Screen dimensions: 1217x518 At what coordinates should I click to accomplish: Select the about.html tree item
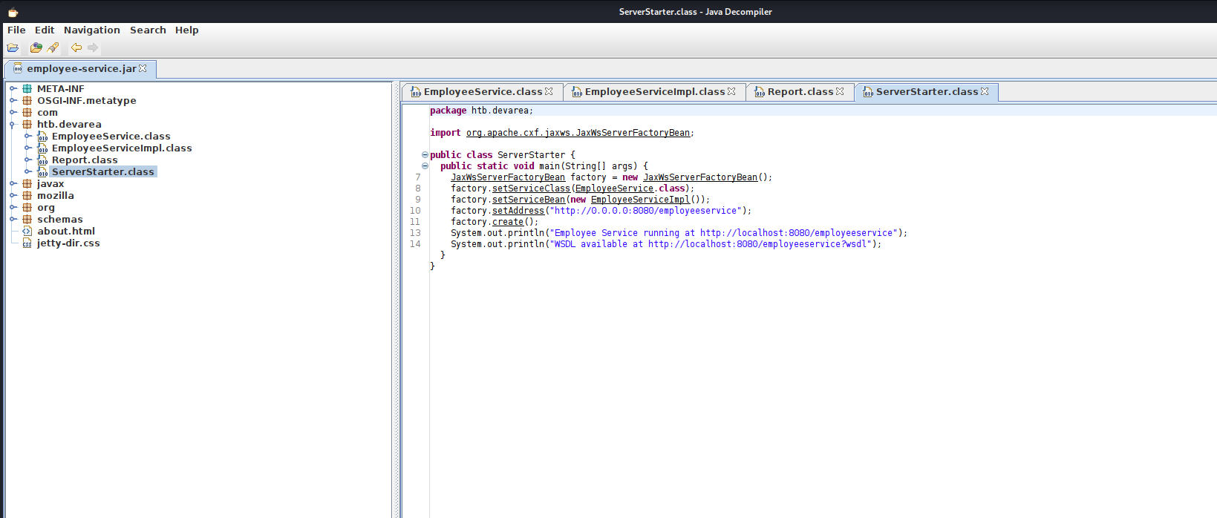click(x=66, y=232)
